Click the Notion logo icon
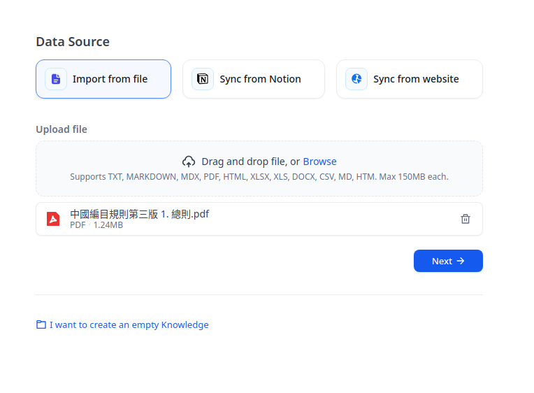Image resolution: width=534 pixels, height=393 pixels. click(x=203, y=79)
